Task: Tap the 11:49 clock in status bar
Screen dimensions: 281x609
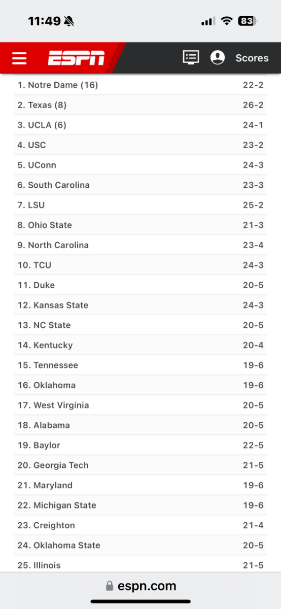Action: pos(44,21)
